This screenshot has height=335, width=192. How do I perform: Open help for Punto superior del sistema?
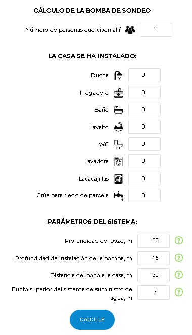[x=179, y=292]
